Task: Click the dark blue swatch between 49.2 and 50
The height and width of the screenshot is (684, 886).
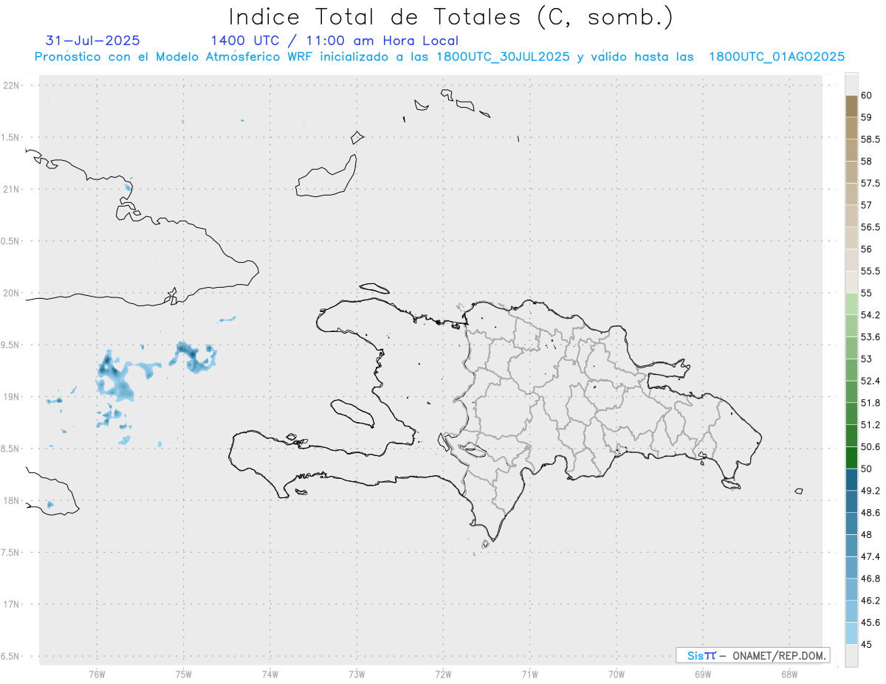Action: 851,480
